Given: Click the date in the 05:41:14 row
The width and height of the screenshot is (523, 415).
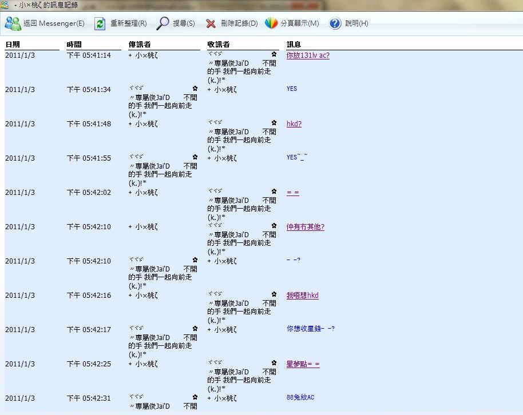Looking at the screenshot, I should click(20, 55).
